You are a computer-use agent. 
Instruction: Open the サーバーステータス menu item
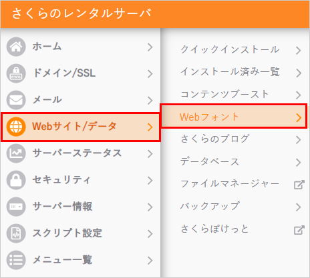80,153
